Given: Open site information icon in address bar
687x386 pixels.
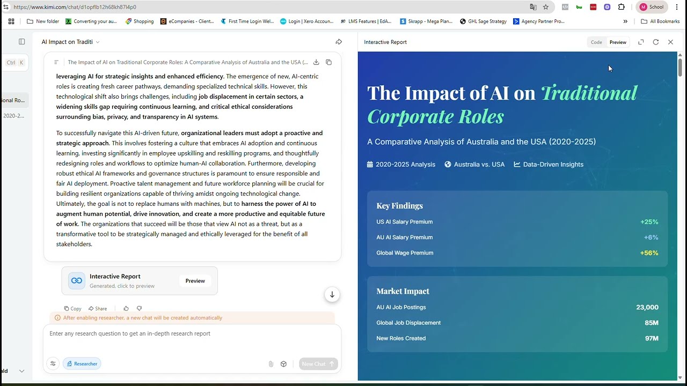Looking at the screenshot, I should click(6, 7).
